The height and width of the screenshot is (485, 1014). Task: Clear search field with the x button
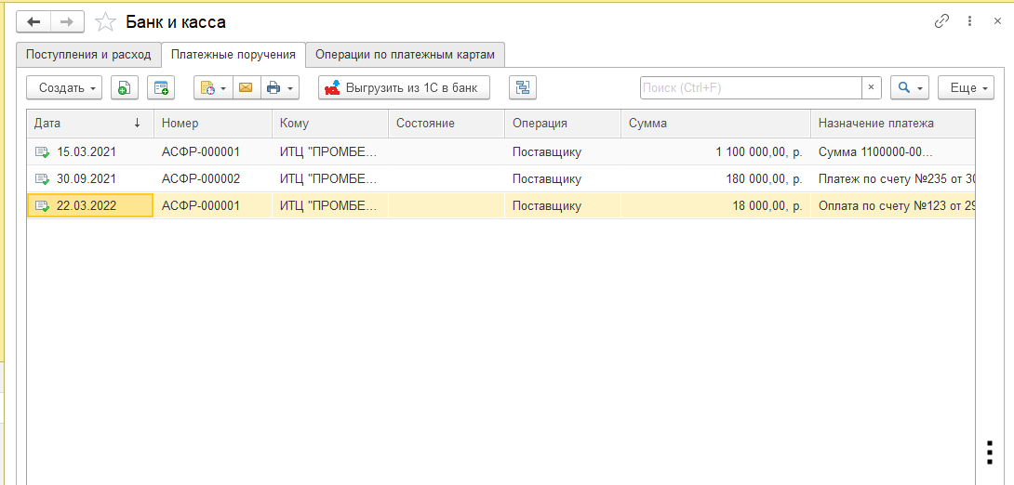pos(871,88)
